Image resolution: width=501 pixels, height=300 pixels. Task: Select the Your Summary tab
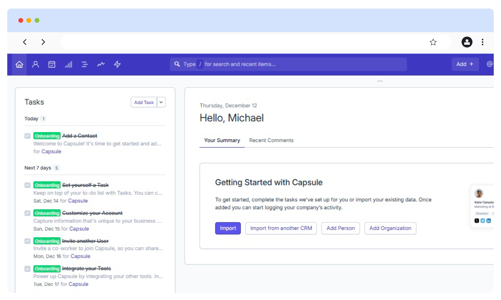(x=222, y=140)
